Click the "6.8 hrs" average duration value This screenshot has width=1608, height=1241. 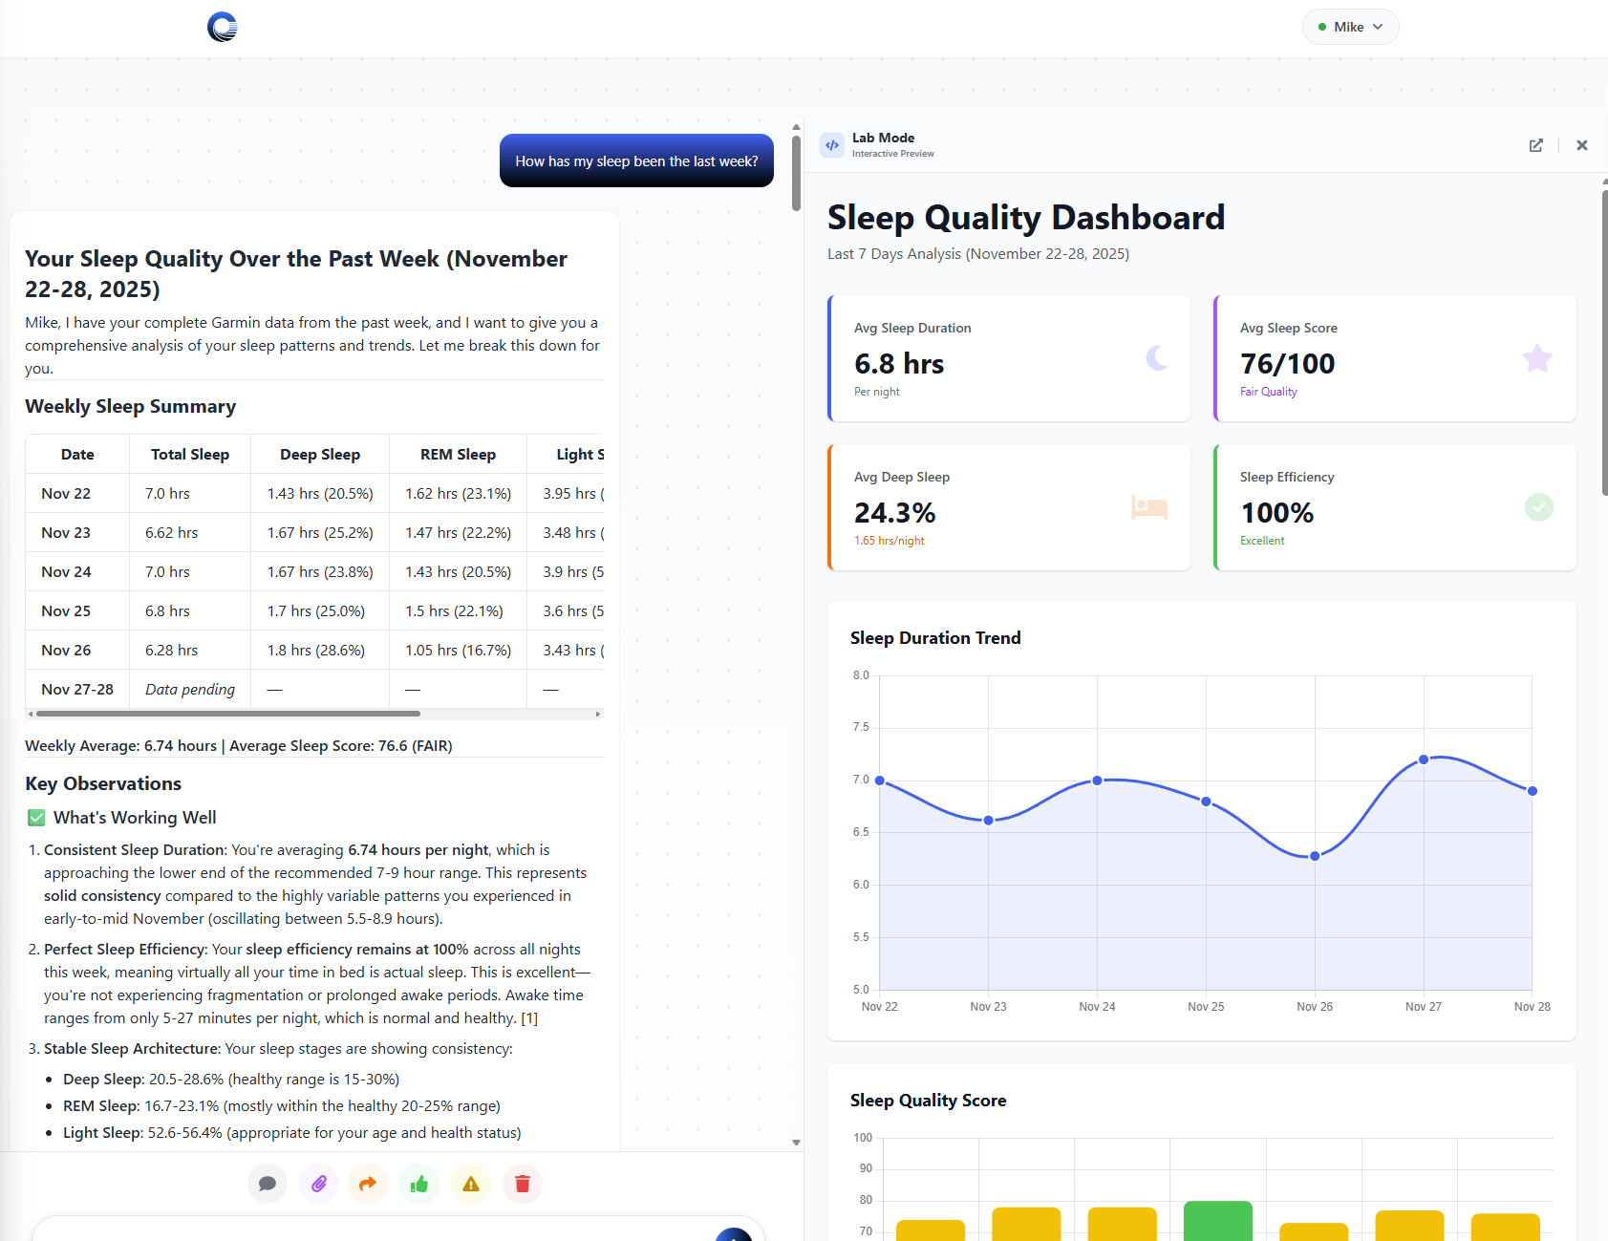(x=899, y=364)
